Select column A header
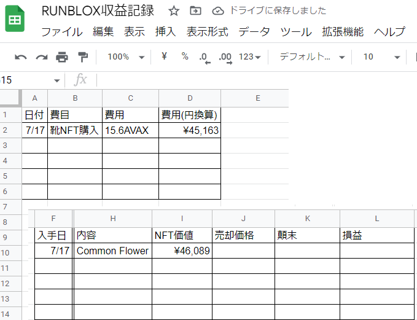 (x=34, y=98)
